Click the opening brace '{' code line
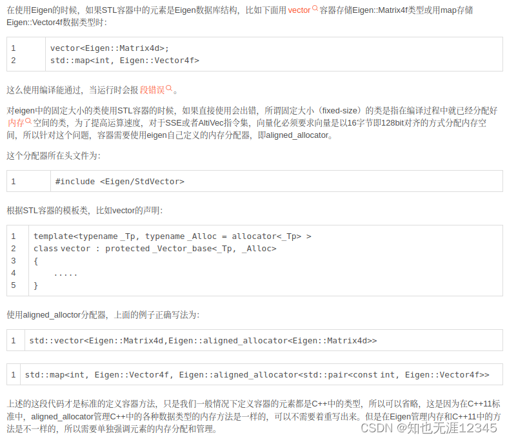Screen dimensions: 507x440 coord(36,261)
